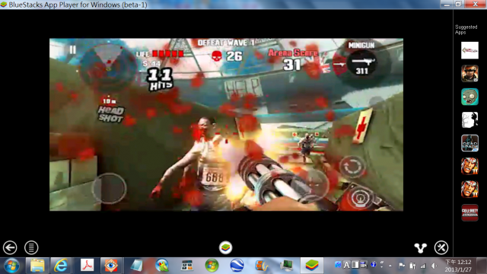The image size is (487, 274).
Task: Pause the game with the pause icon
Action: click(x=73, y=49)
